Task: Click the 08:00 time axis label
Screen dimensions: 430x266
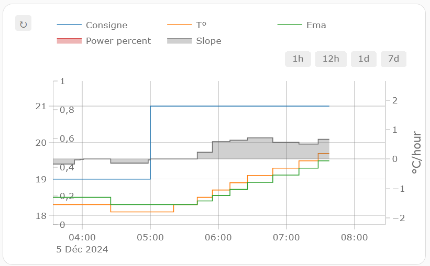Action: tap(355, 237)
